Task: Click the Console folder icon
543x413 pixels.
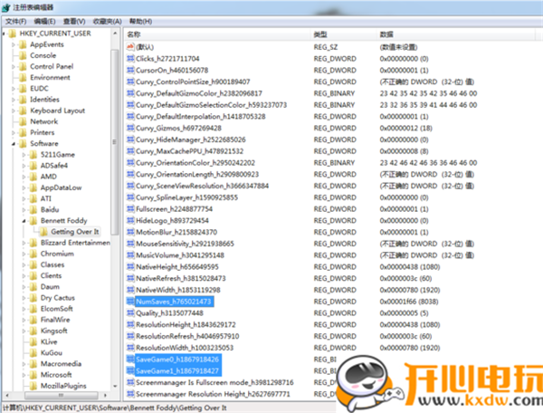Action: [x=23, y=55]
